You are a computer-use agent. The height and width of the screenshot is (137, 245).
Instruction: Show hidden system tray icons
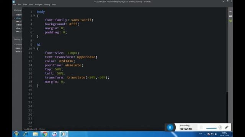205,134
